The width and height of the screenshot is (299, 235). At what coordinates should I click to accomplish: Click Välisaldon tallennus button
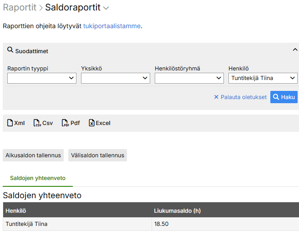coord(97,155)
